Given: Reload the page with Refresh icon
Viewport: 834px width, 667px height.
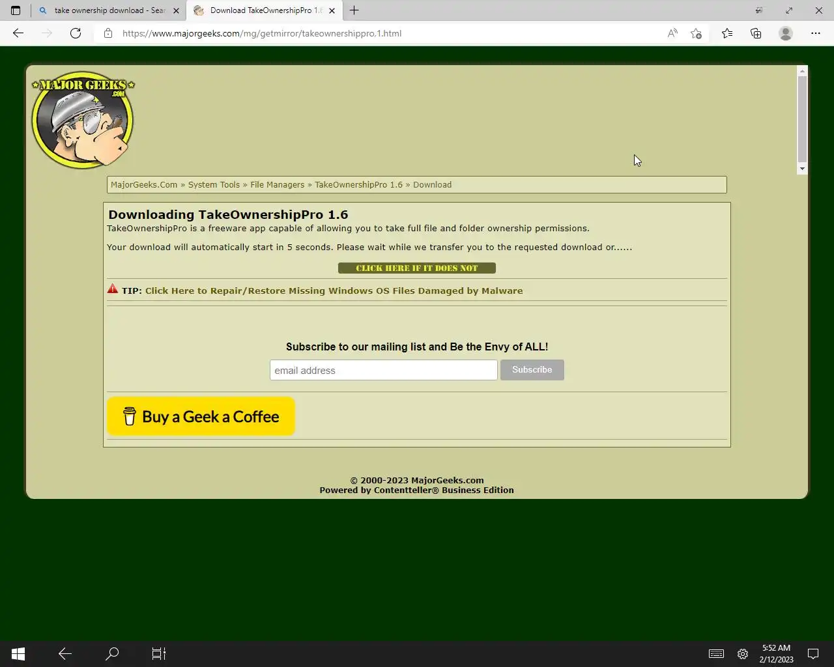Looking at the screenshot, I should [x=76, y=33].
